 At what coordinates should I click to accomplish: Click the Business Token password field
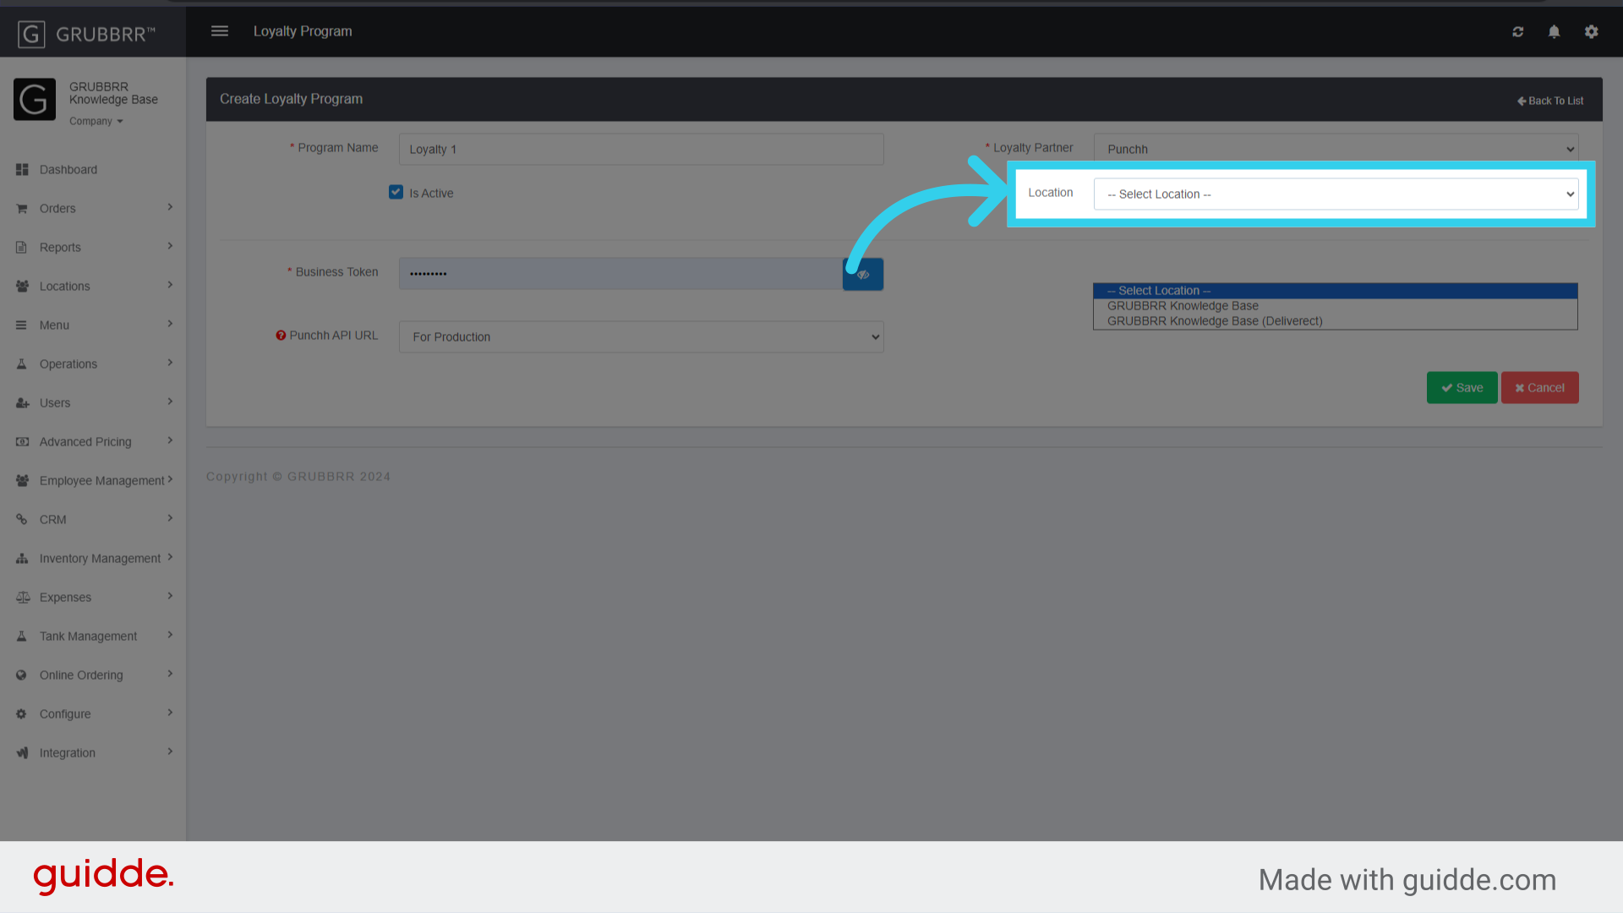click(620, 275)
